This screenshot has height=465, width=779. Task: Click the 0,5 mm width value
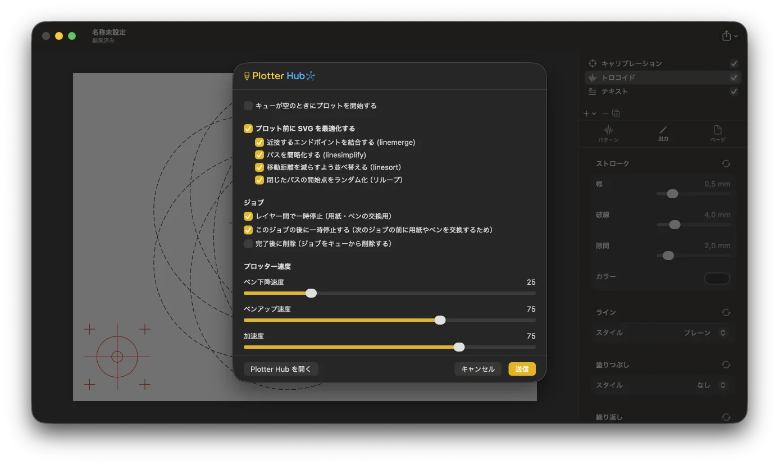point(717,184)
